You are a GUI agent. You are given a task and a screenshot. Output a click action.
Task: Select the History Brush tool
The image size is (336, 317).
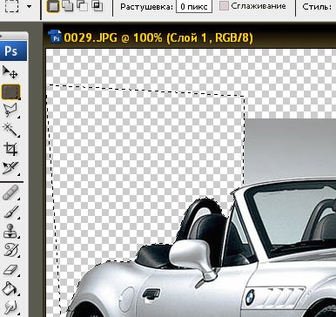click(x=10, y=250)
